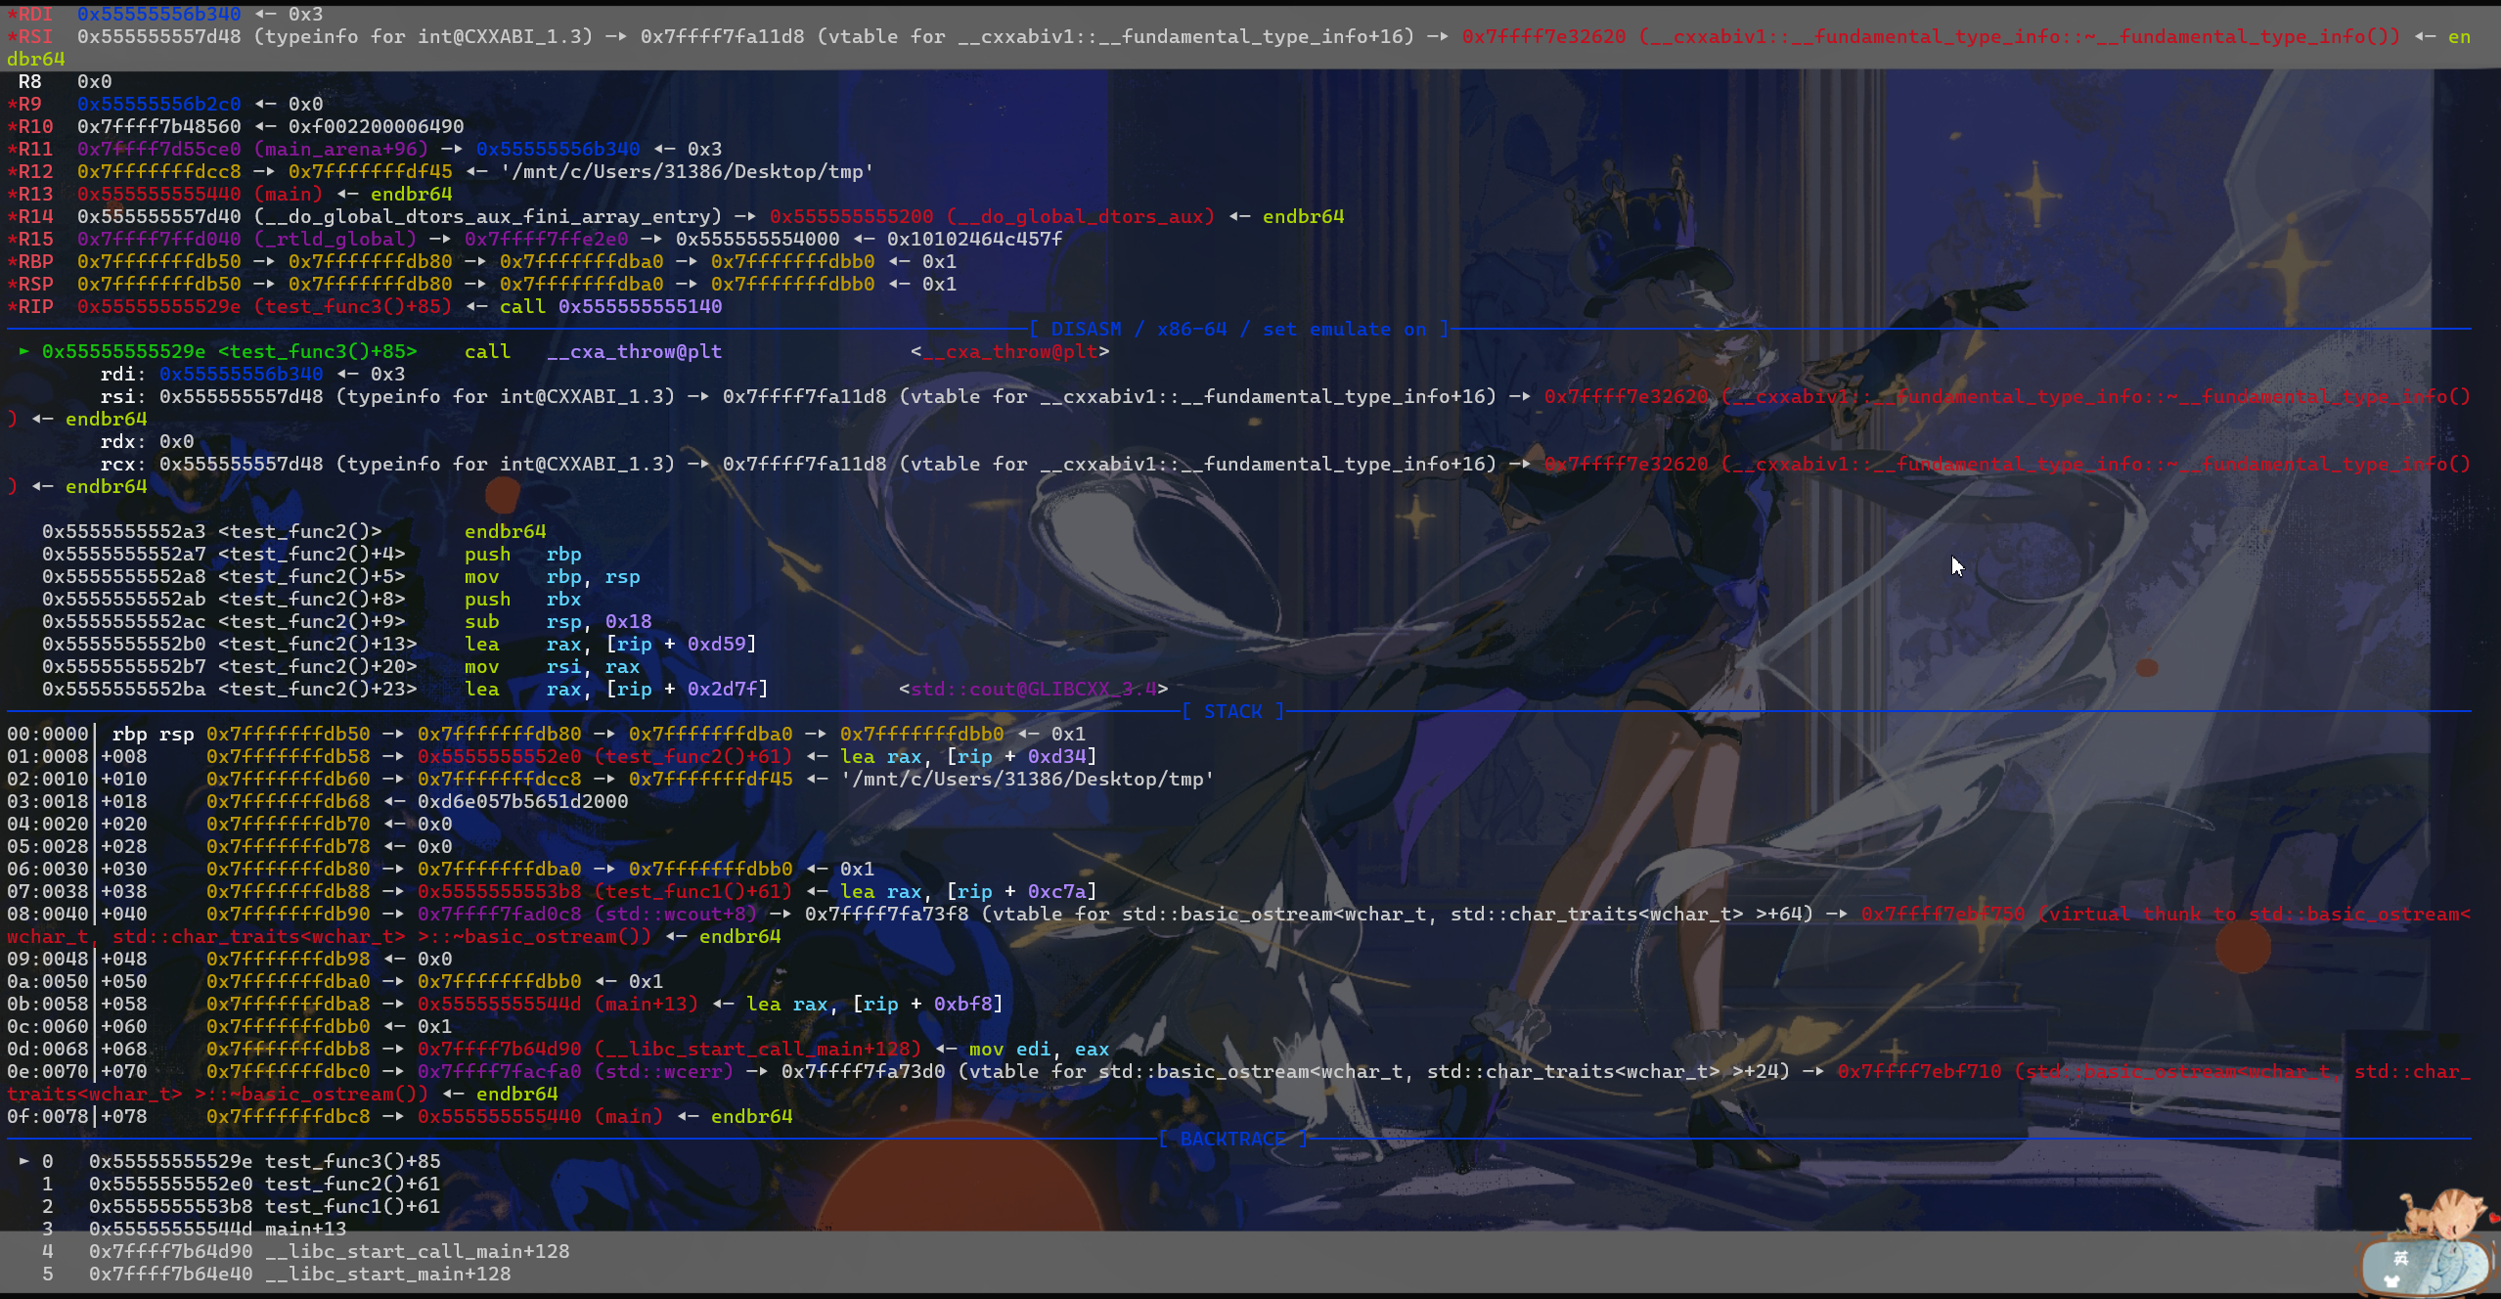2501x1299 pixels.
Task: Click the RDI register label
Action: point(30,14)
